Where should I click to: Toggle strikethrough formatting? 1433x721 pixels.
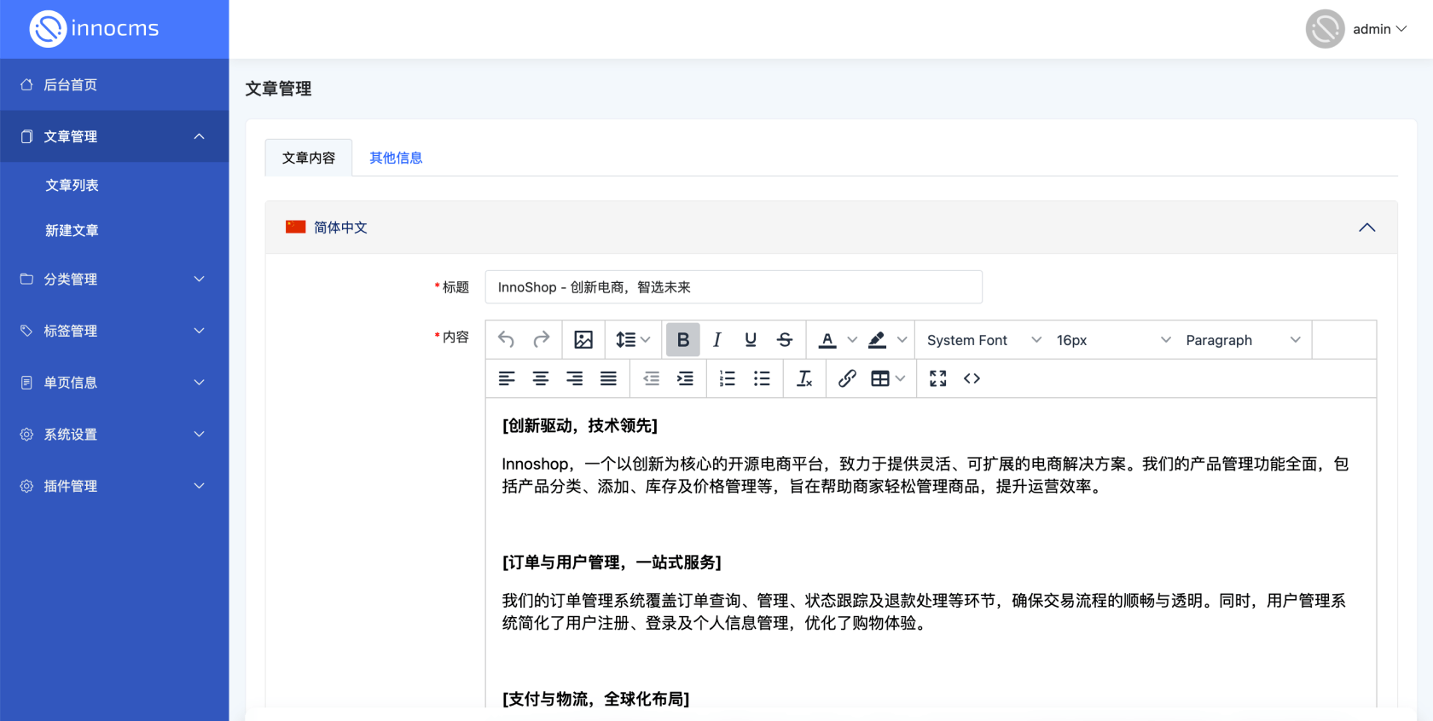point(785,340)
